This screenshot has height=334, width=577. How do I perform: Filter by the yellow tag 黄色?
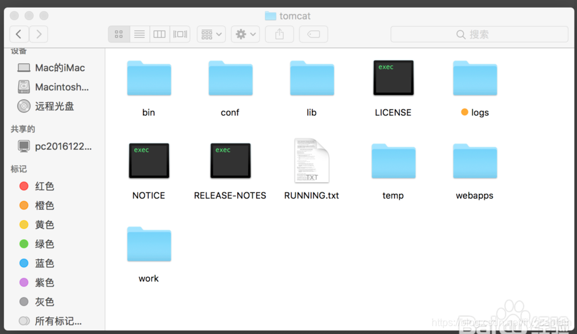(37, 225)
